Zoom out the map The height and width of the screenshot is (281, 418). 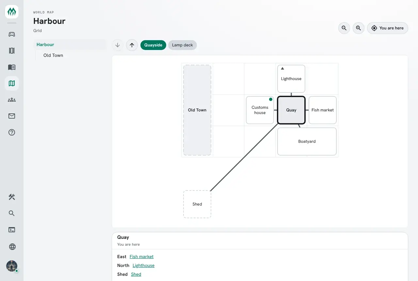tap(344, 28)
